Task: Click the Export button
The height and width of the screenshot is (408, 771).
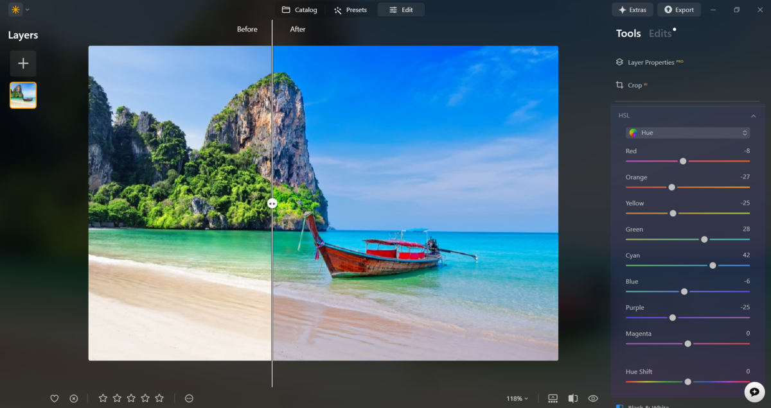Action: tap(678, 10)
